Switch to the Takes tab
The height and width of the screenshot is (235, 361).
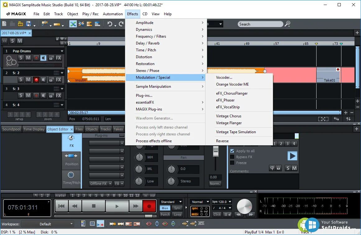118,129
